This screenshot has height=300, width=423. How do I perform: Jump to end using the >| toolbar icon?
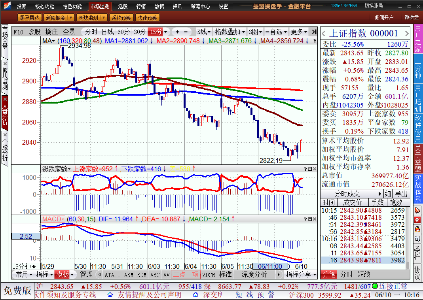tap(314, 32)
